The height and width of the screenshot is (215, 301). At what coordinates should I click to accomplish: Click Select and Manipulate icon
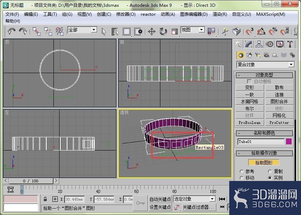pyautogui.click(x=225, y=32)
